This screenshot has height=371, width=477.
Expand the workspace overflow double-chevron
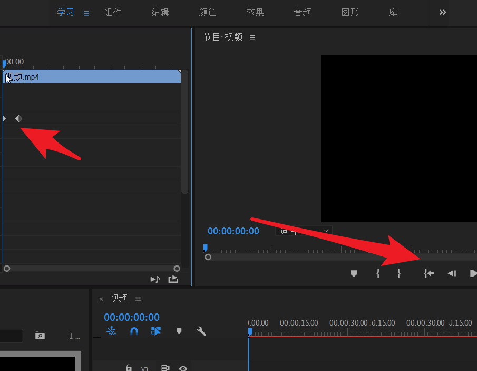pyautogui.click(x=443, y=12)
